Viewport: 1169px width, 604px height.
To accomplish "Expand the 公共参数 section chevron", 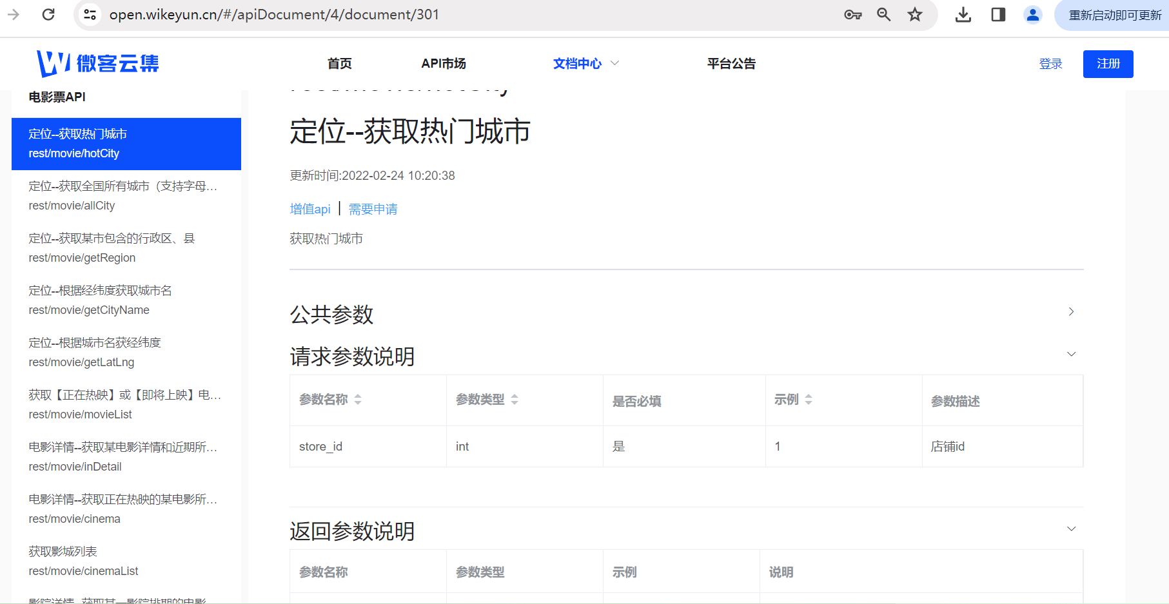I will (x=1071, y=312).
